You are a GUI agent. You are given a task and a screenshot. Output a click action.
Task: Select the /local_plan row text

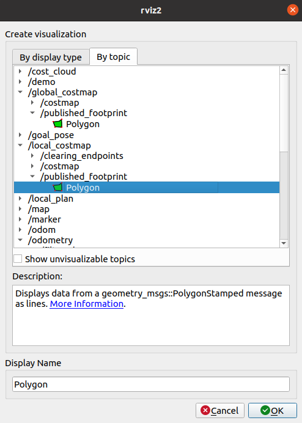(x=51, y=199)
